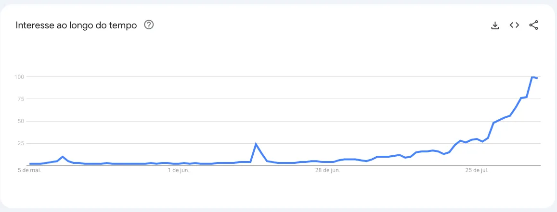557x212 pixels.
Task: Click the small early-May bump on the line
Action: point(63,157)
